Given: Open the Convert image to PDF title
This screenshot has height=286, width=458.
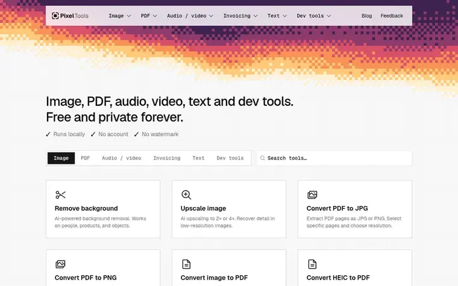Looking at the screenshot, I should point(214,278).
